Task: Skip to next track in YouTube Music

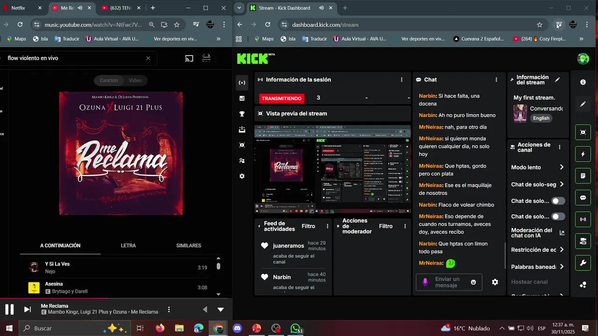Action: click(28, 309)
